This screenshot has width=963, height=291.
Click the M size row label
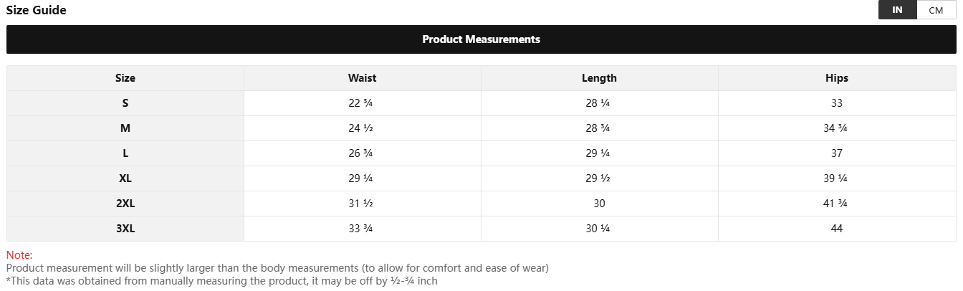pyautogui.click(x=125, y=128)
